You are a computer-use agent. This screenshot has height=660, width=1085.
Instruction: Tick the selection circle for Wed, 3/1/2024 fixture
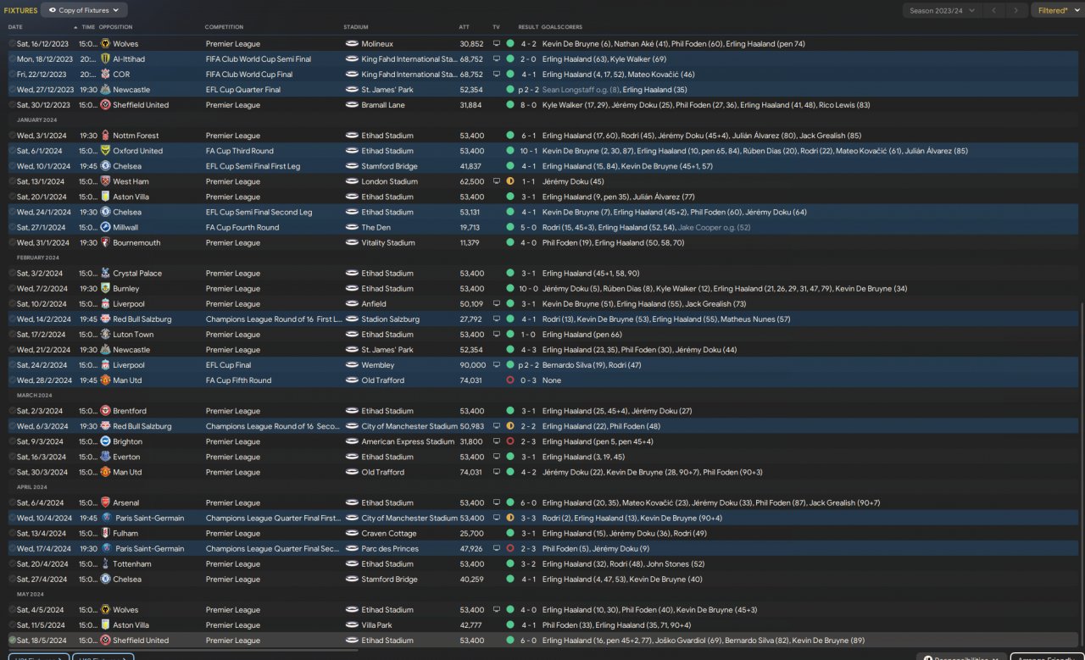coord(13,136)
